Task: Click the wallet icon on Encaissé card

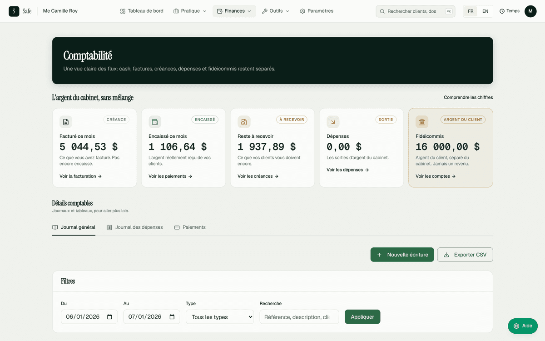Action: pyautogui.click(x=155, y=122)
